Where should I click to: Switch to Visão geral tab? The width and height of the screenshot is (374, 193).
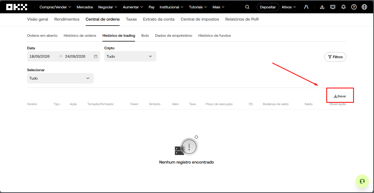click(x=38, y=19)
